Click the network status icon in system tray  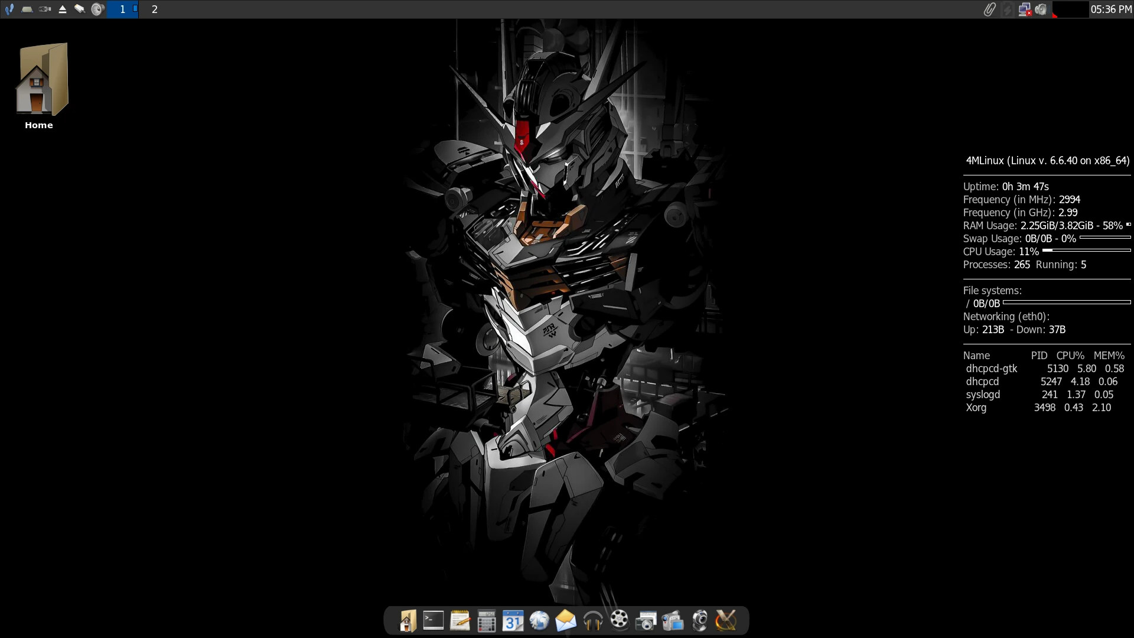click(x=1025, y=9)
